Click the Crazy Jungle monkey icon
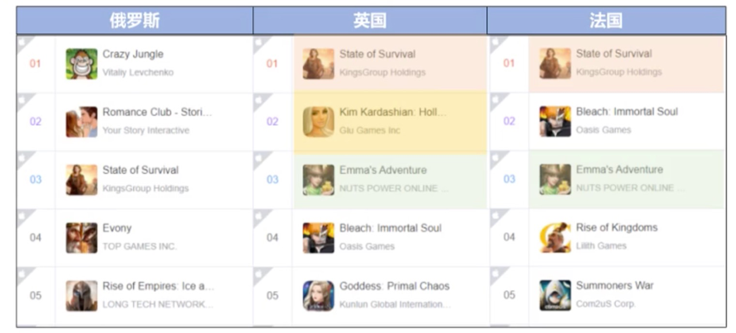Image resolution: width=736 pixels, height=333 pixels. coord(82,64)
